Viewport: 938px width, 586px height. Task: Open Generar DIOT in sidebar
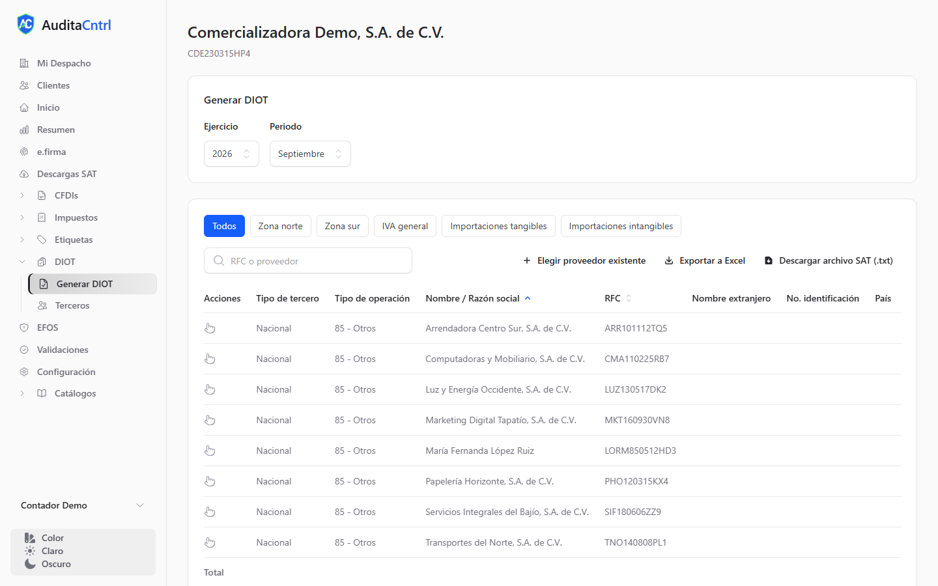pyautogui.click(x=92, y=284)
